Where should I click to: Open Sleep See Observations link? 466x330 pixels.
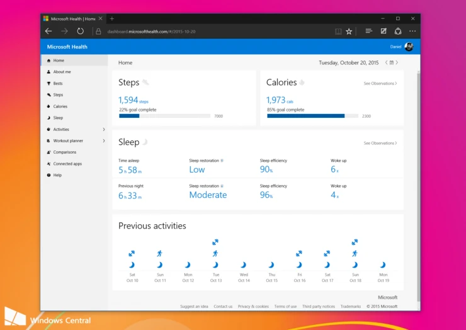pos(380,143)
